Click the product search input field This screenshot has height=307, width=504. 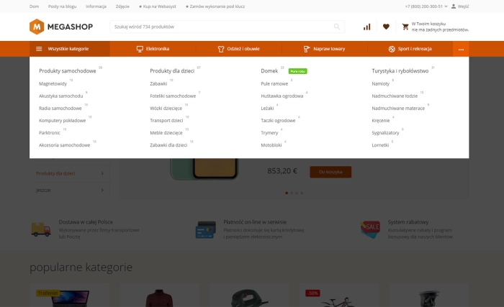tap(227, 27)
